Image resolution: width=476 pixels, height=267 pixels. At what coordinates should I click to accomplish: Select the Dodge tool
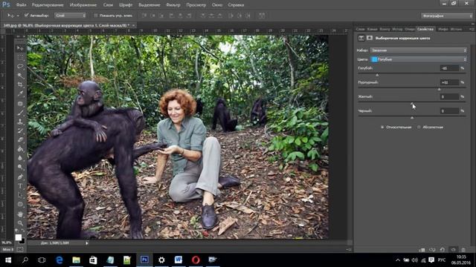(20, 167)
